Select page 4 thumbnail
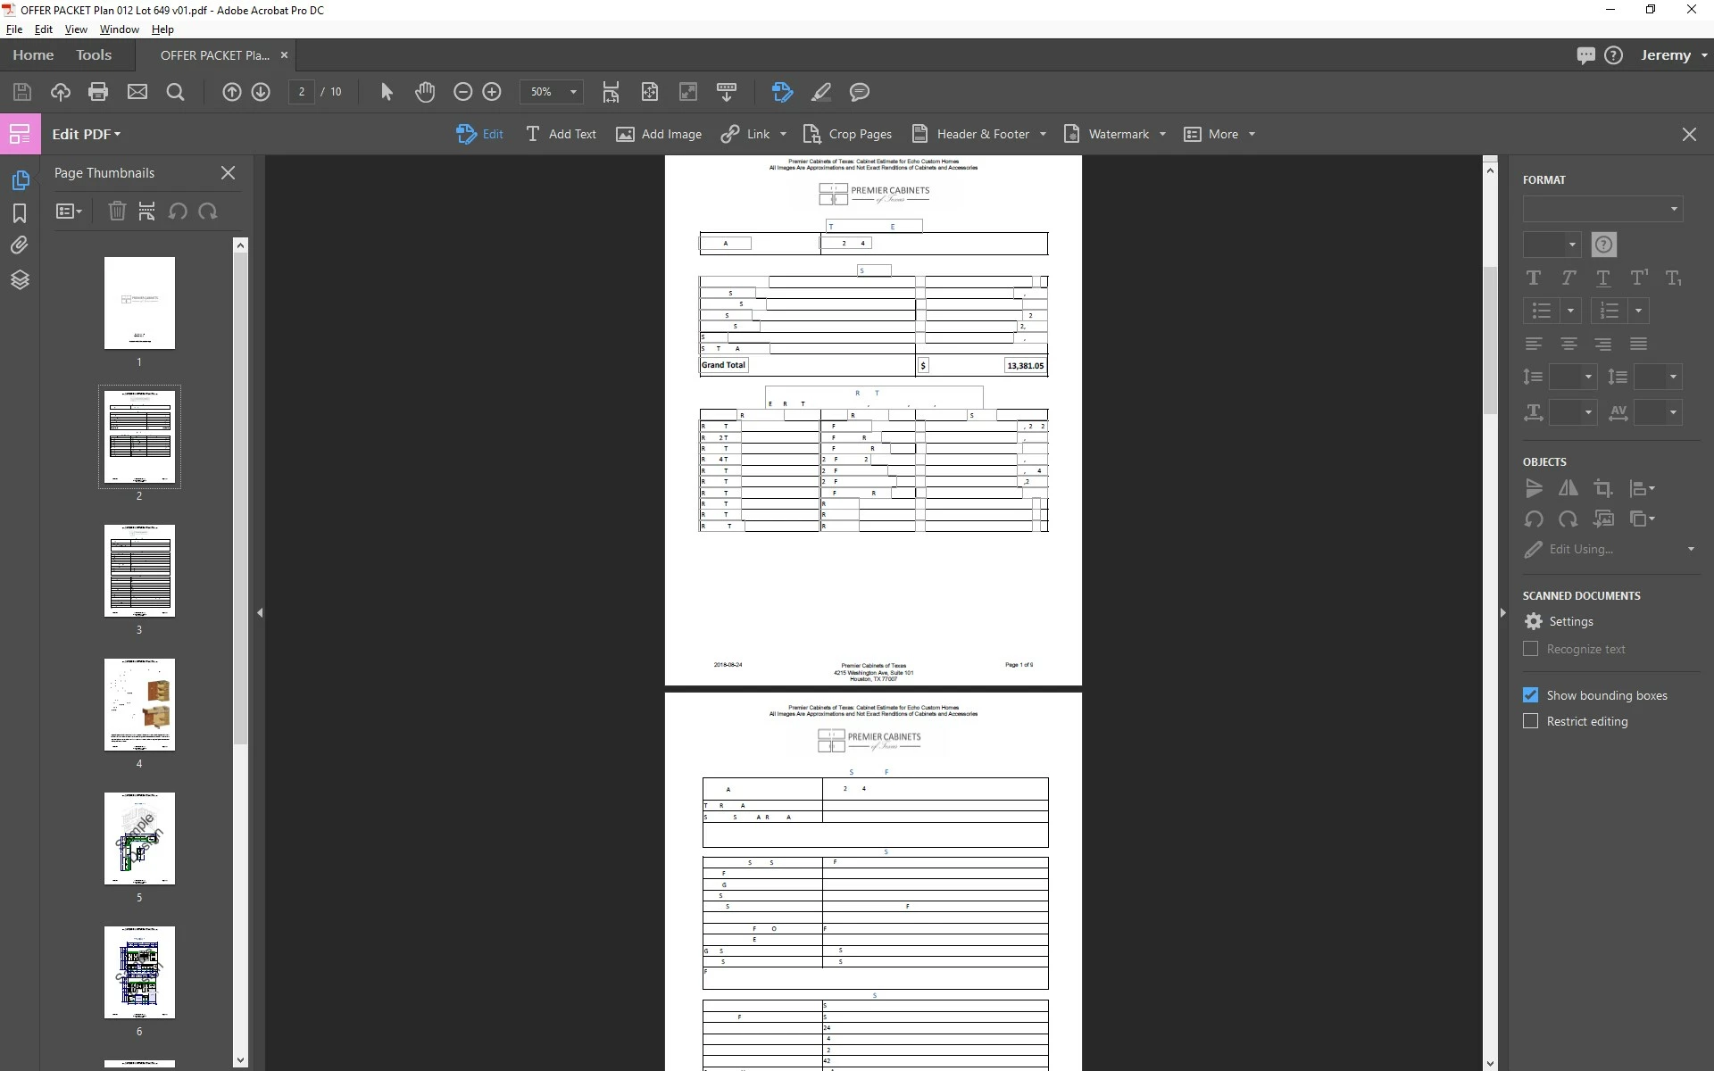Screen dimensions: 1714x1071 [139, 705]
